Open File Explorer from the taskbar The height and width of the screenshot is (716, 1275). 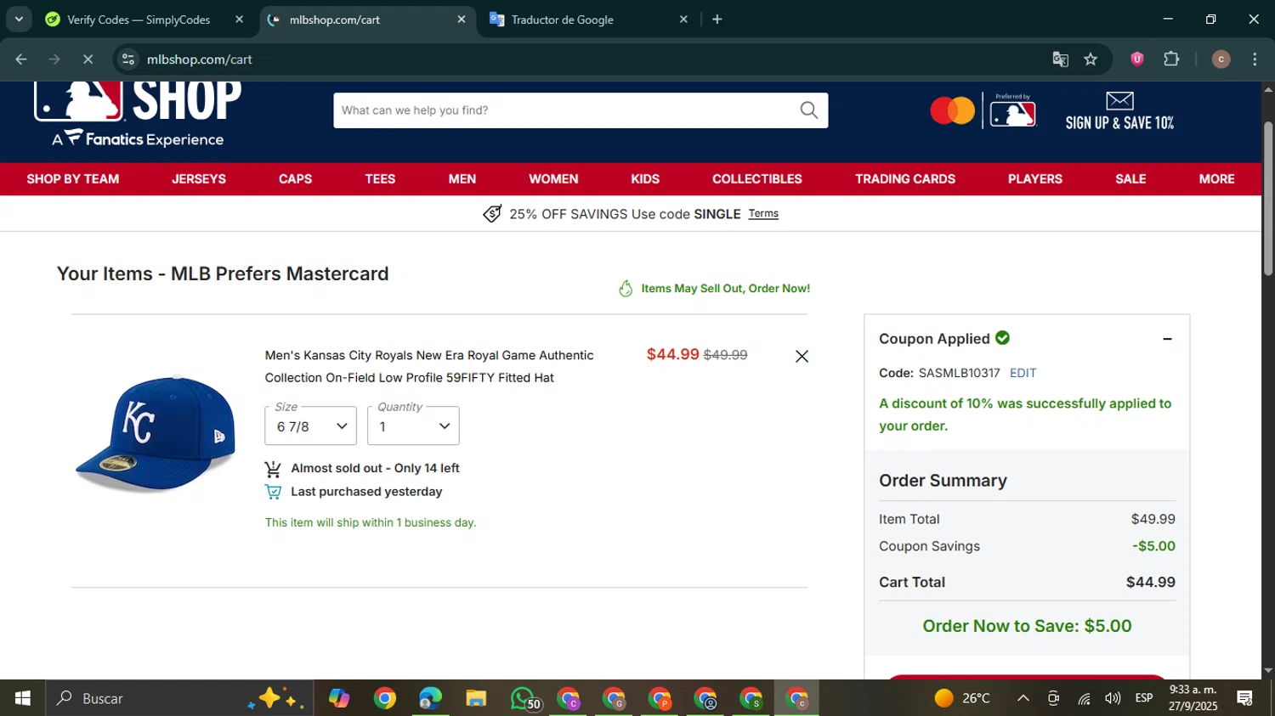click(x=476, y=698)
